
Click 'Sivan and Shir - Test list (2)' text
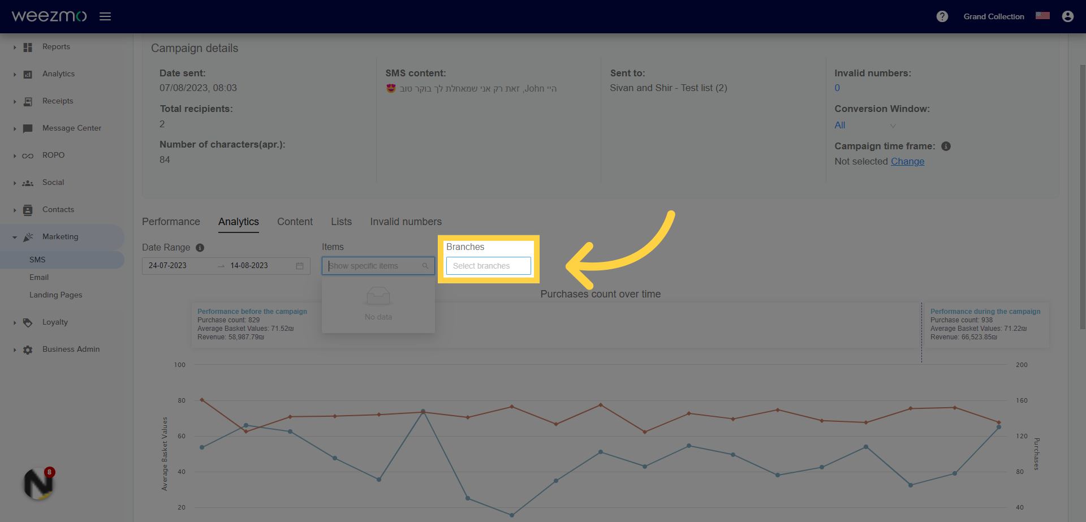pos(669,88)
